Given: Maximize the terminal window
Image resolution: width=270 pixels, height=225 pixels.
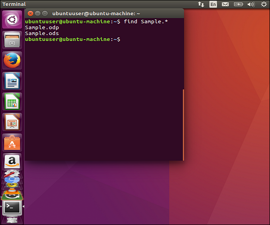Looking at the screenshot, I should (45, 13).
